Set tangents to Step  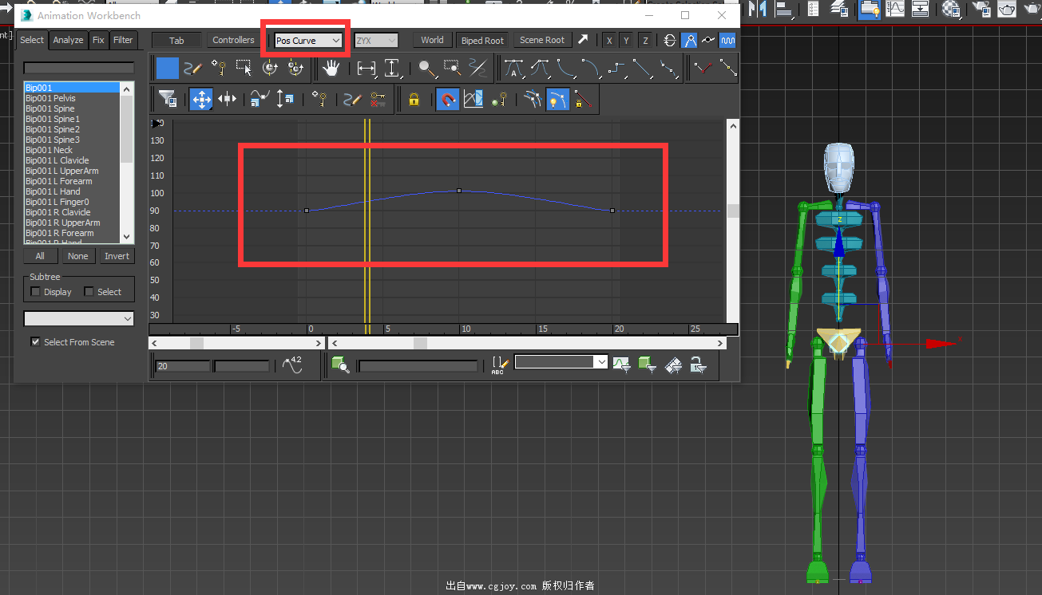coord(617,69)
